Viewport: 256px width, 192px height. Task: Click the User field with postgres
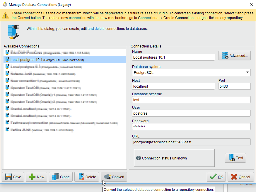coord(191,113)
